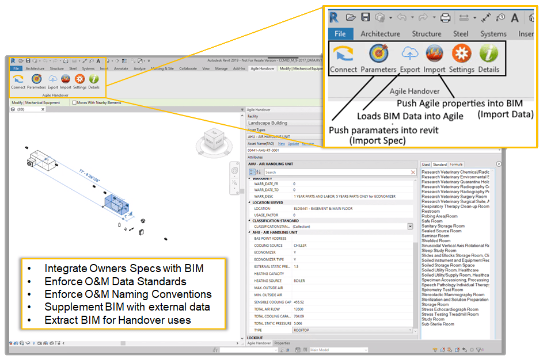
Task: Toggle Moves With Nearby Elements checkbox
Action: [x=74, y=103]
